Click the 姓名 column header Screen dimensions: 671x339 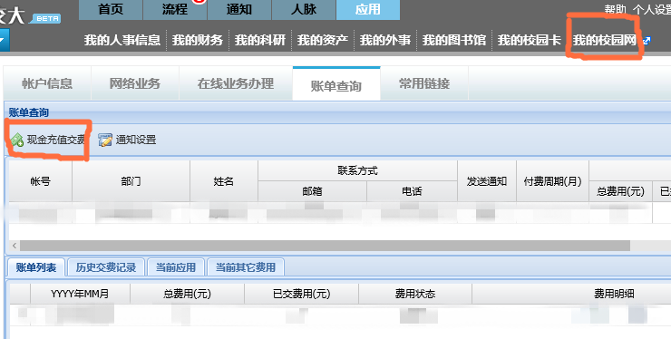coord(224,181)
